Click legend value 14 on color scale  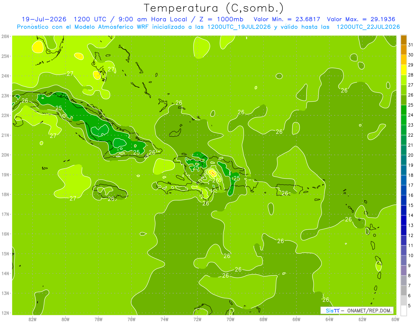411,215
